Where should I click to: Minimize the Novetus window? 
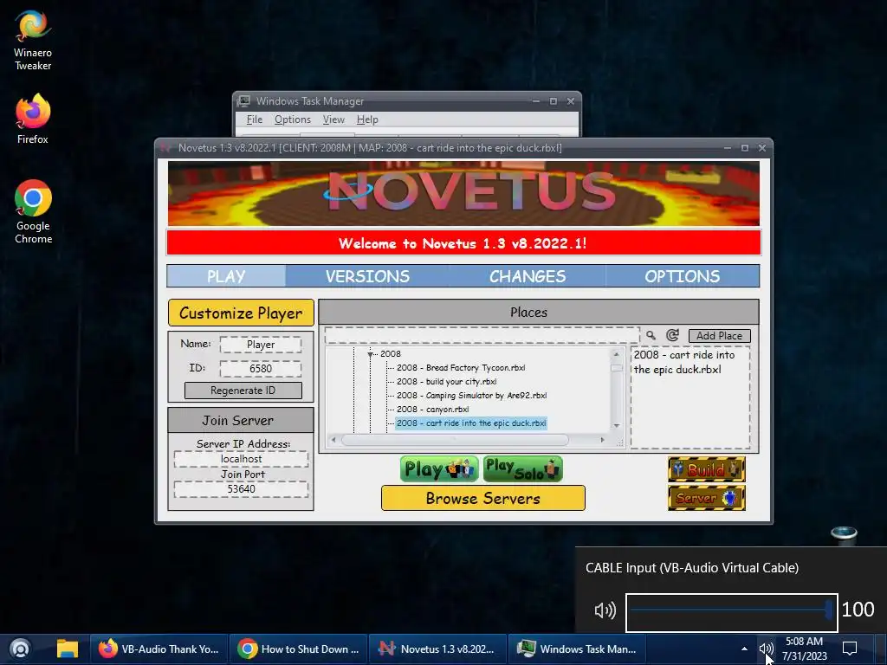pos(728,148)
